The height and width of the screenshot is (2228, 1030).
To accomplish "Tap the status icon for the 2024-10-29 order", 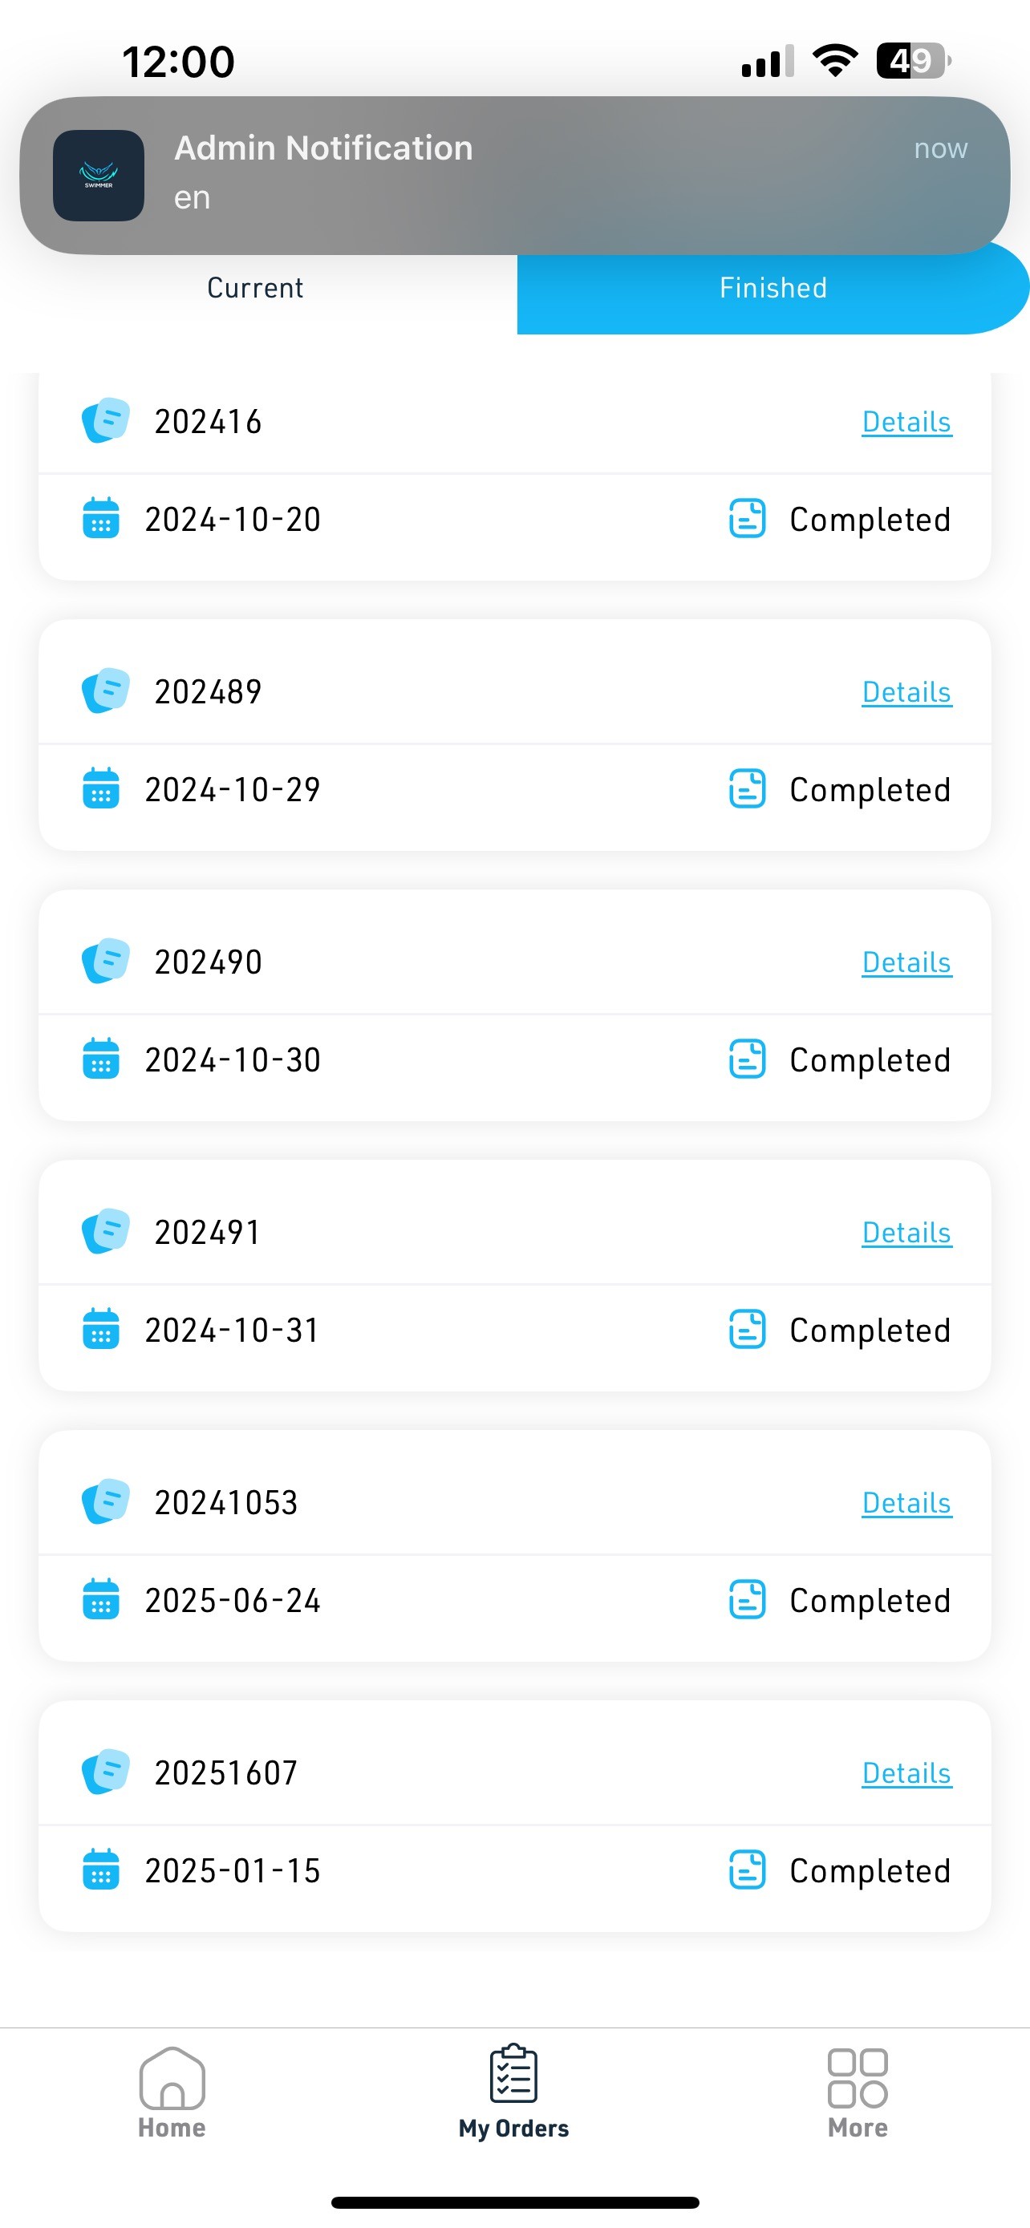I will point(747,789).
